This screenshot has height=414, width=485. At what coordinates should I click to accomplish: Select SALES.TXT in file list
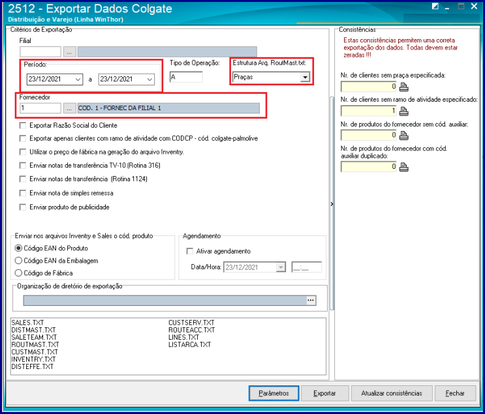tap(27, 323)
